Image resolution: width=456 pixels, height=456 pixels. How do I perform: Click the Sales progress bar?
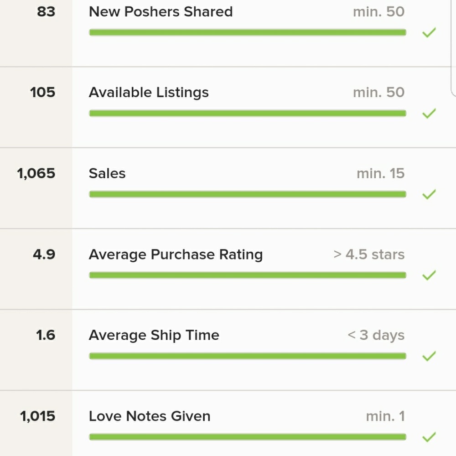coord(248,194)
